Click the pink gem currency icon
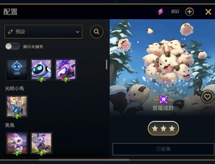Image resolution: width=215 pixels, height=164 pixels. pos(160,12)
